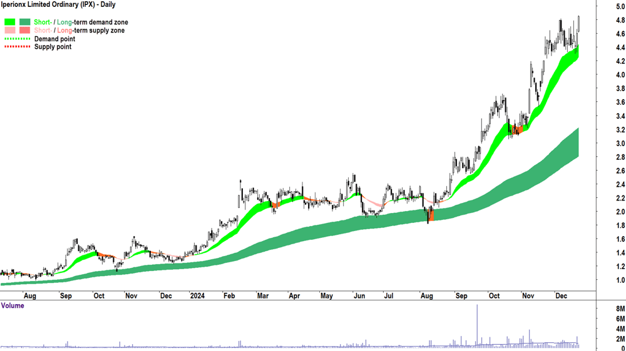Click the 4.4 price axis value

point(620,47)
